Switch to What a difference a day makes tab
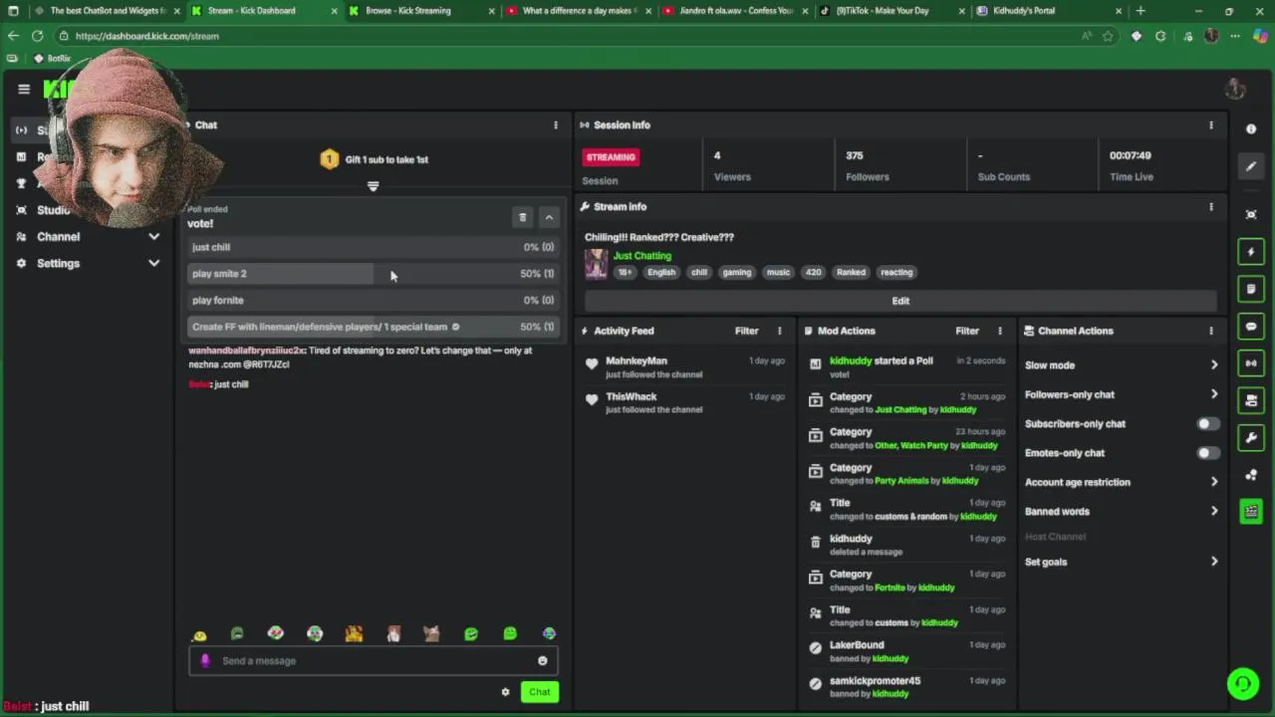This screenshot has width=1275, height=717. point(578,11)
